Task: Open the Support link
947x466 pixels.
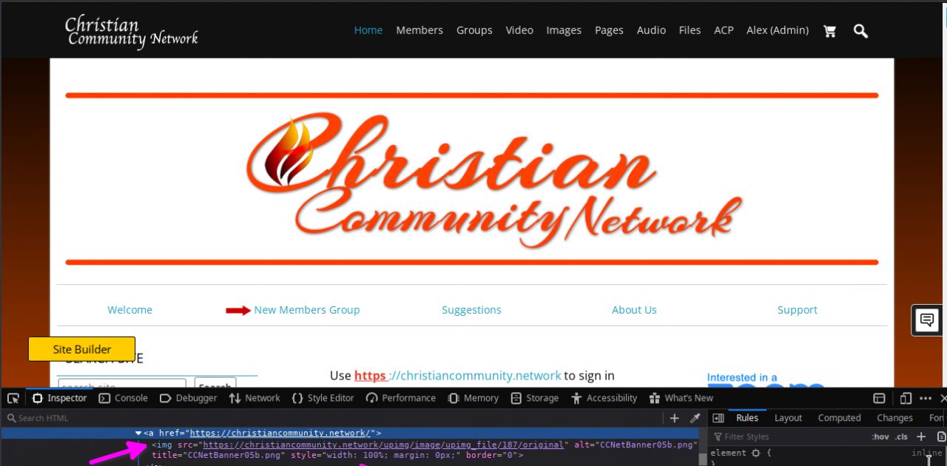Action: coord(798,310)
